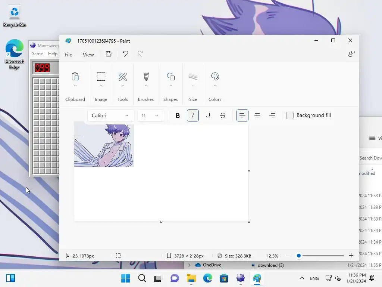Expand the Shapes group chevron

pos(171,86)
